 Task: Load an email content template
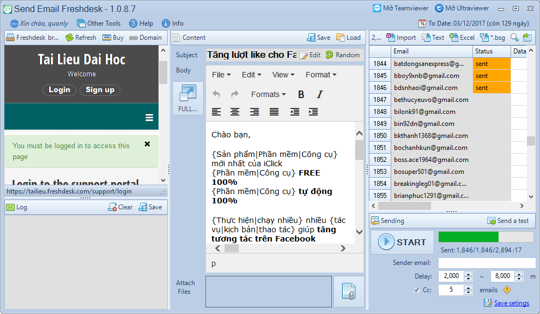[x=349, y=38]
